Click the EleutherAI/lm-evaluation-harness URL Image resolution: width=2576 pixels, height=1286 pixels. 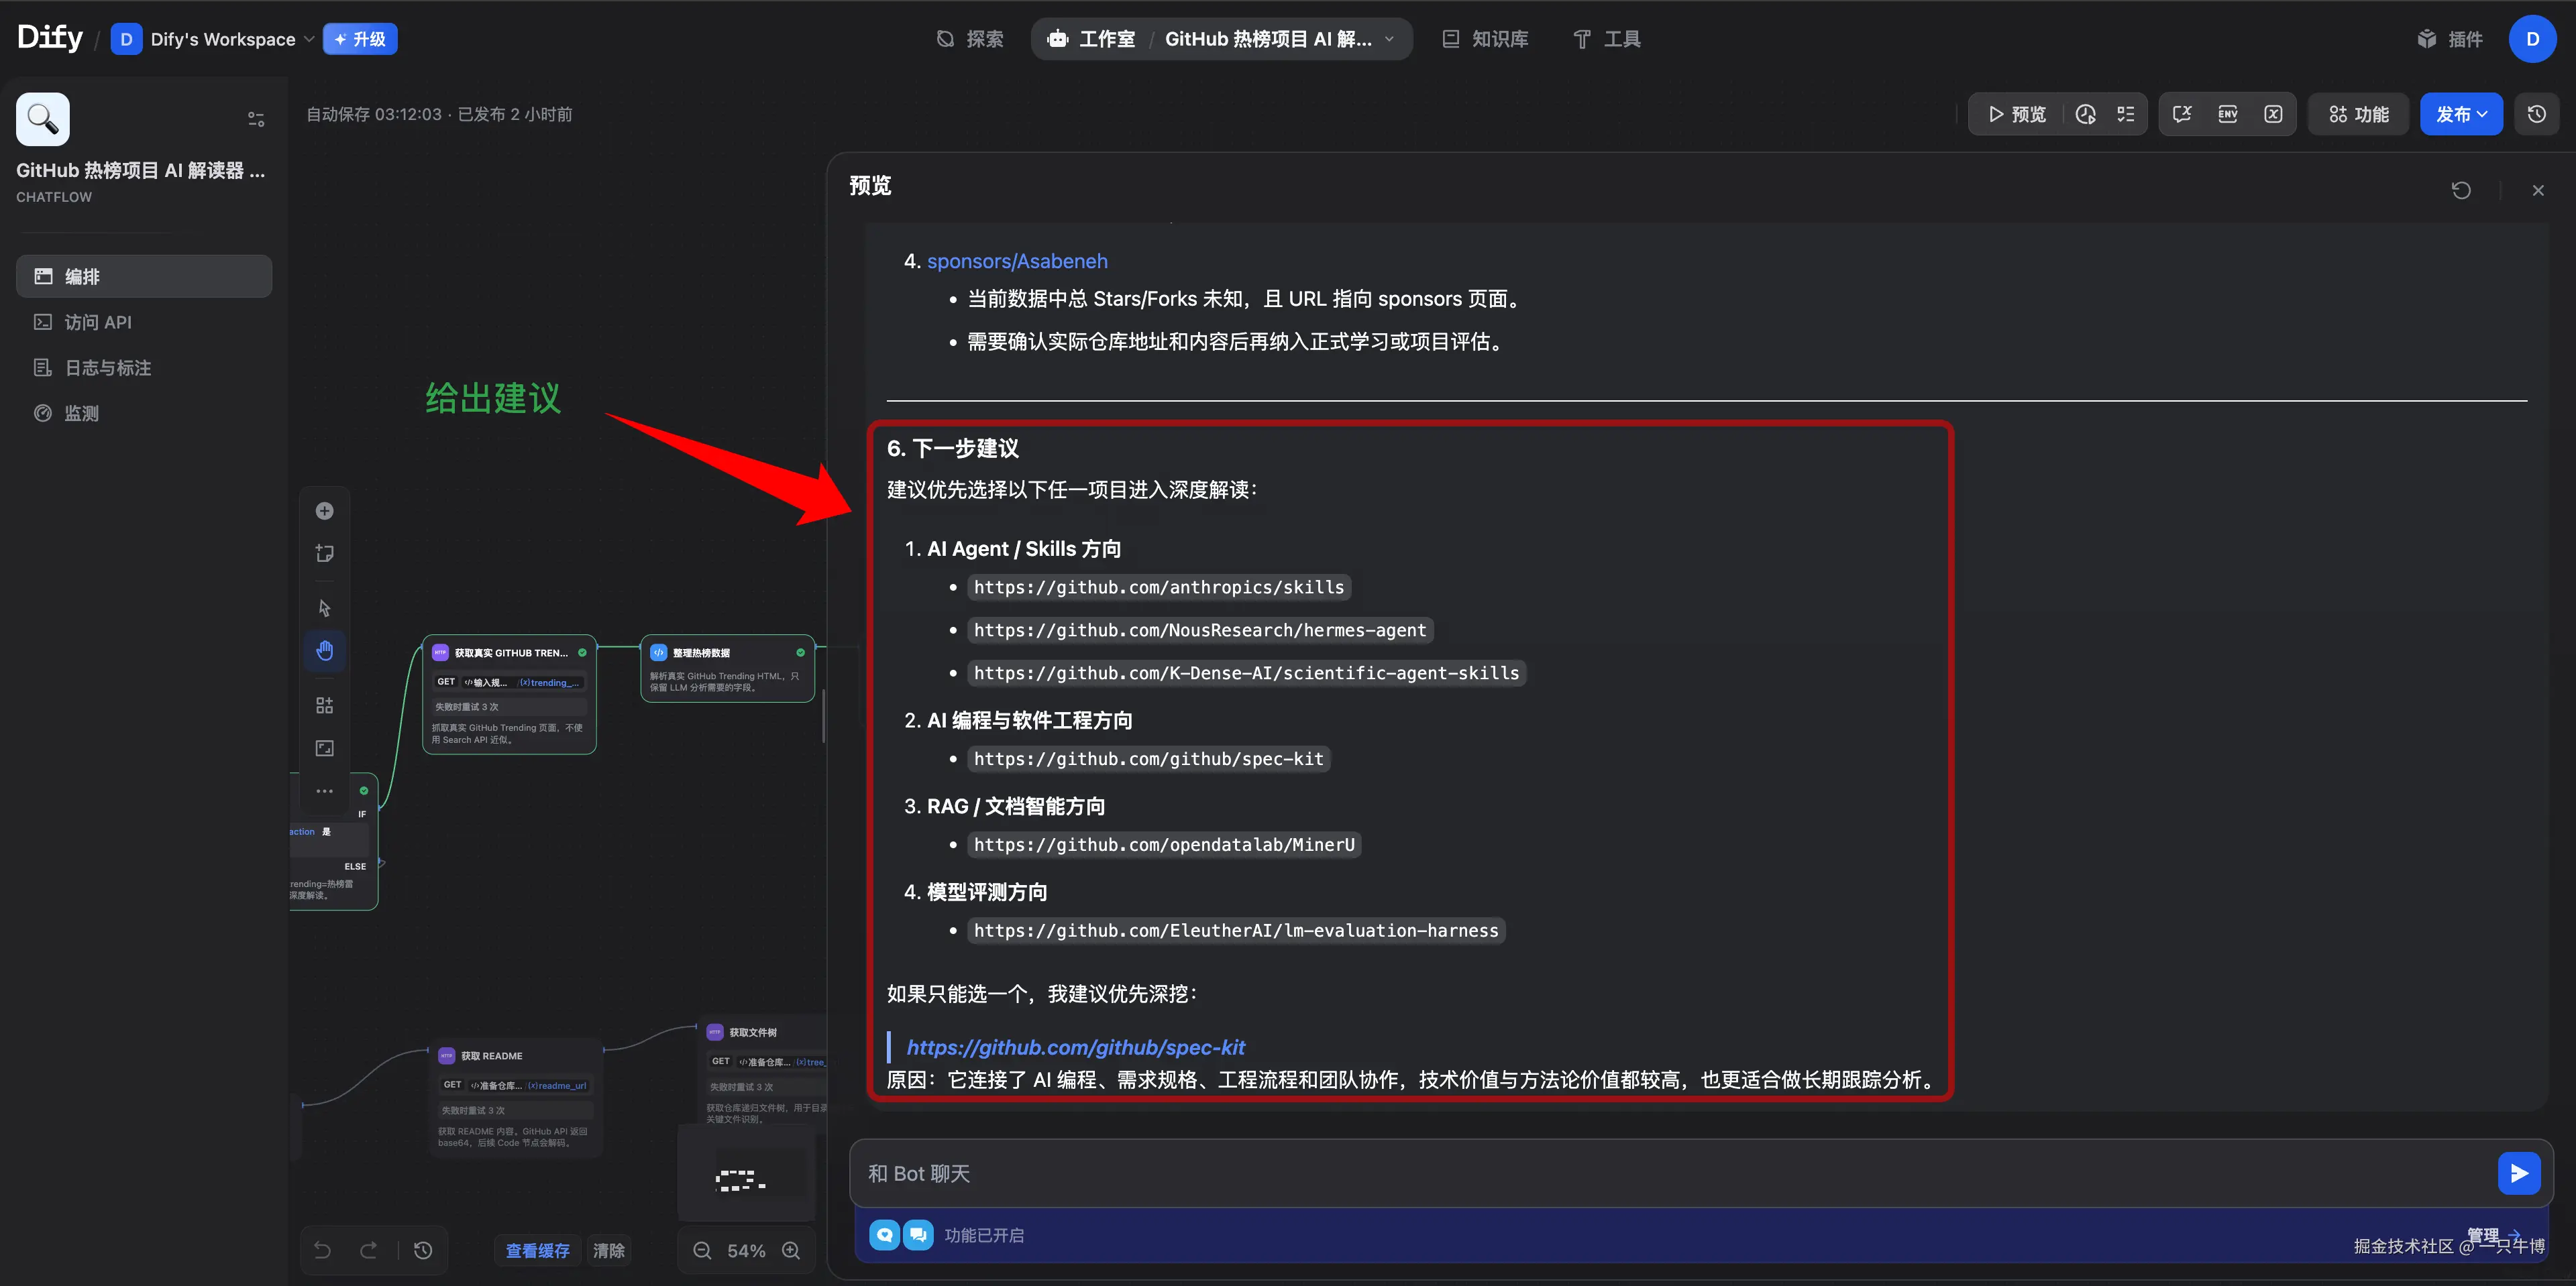pyautogui.click(x=1236, y=931)
